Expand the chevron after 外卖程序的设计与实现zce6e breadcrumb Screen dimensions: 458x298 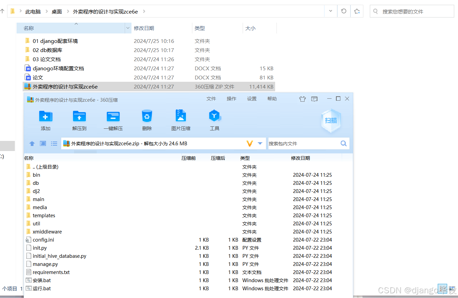pos(144,11)
